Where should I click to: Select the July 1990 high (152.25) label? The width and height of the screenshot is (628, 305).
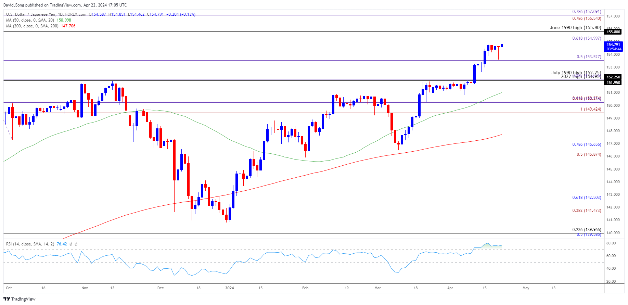click(x=576, y=73)
